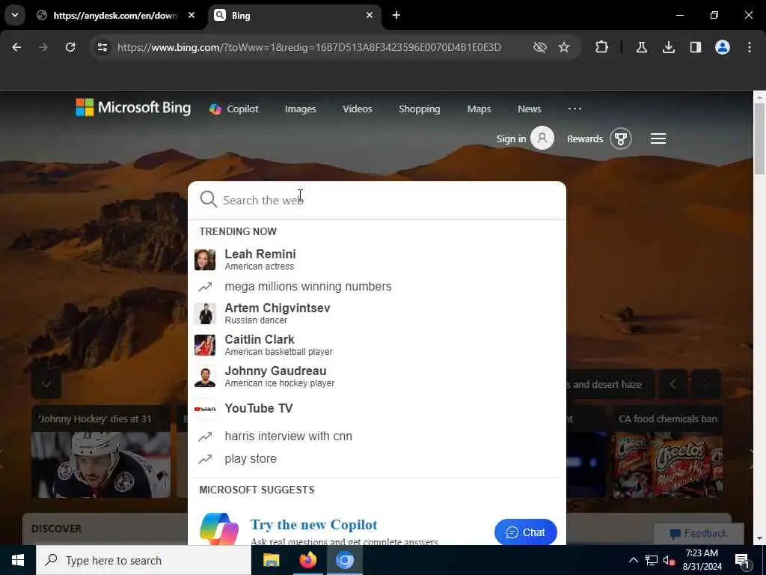
Task: Click the Feedback button
Action: (699, 533)
